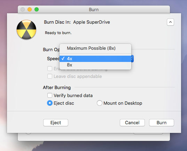
Task: Click the yellow minimize window button
Action: point(30,9)
